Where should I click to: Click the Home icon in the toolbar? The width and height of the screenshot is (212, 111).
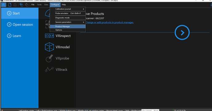3,5
